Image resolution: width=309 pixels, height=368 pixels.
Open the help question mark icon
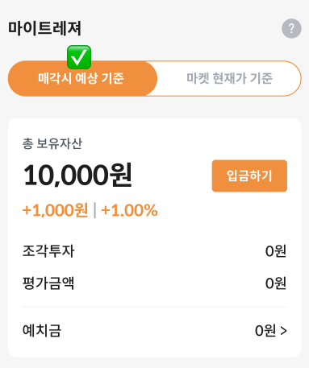tap(291, 28)
